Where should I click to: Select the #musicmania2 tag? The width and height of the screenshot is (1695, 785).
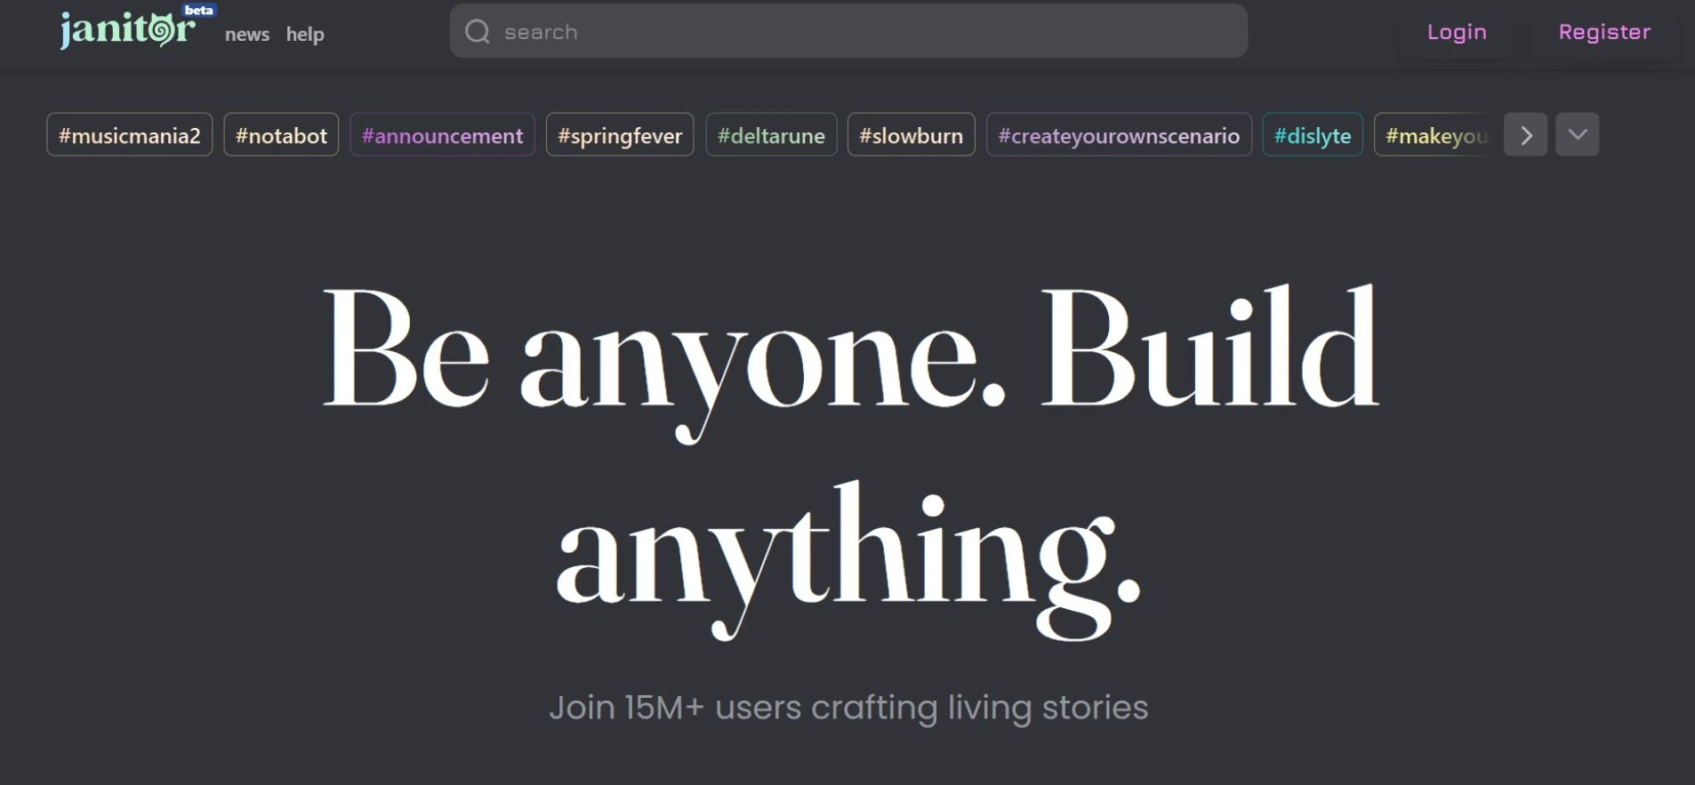pyautogui.click(x=130, y=135)
